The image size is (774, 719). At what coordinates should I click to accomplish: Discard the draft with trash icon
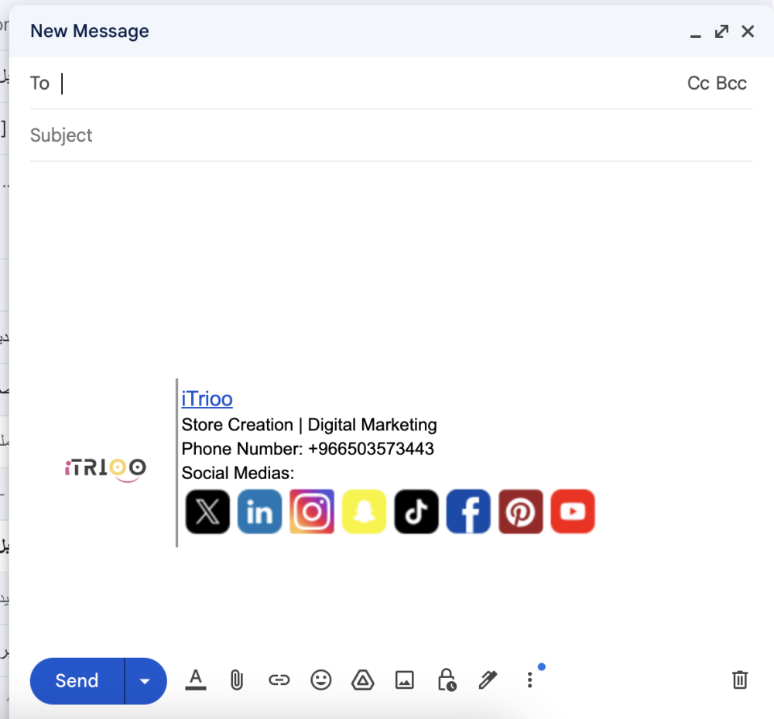[x=740, y=680]
